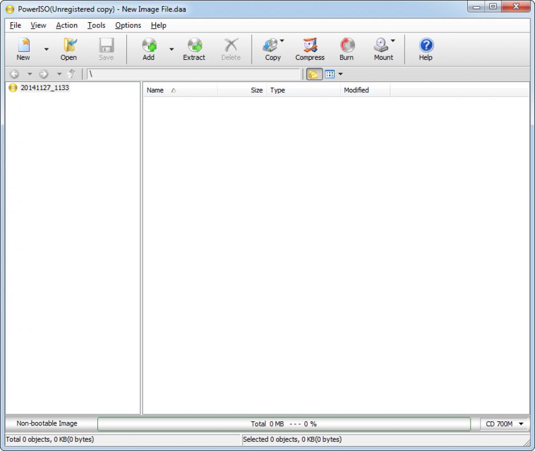Viewport: 535px width, 451px height.
Task: Open the Options menu
Action: click(x=128, y=25)
